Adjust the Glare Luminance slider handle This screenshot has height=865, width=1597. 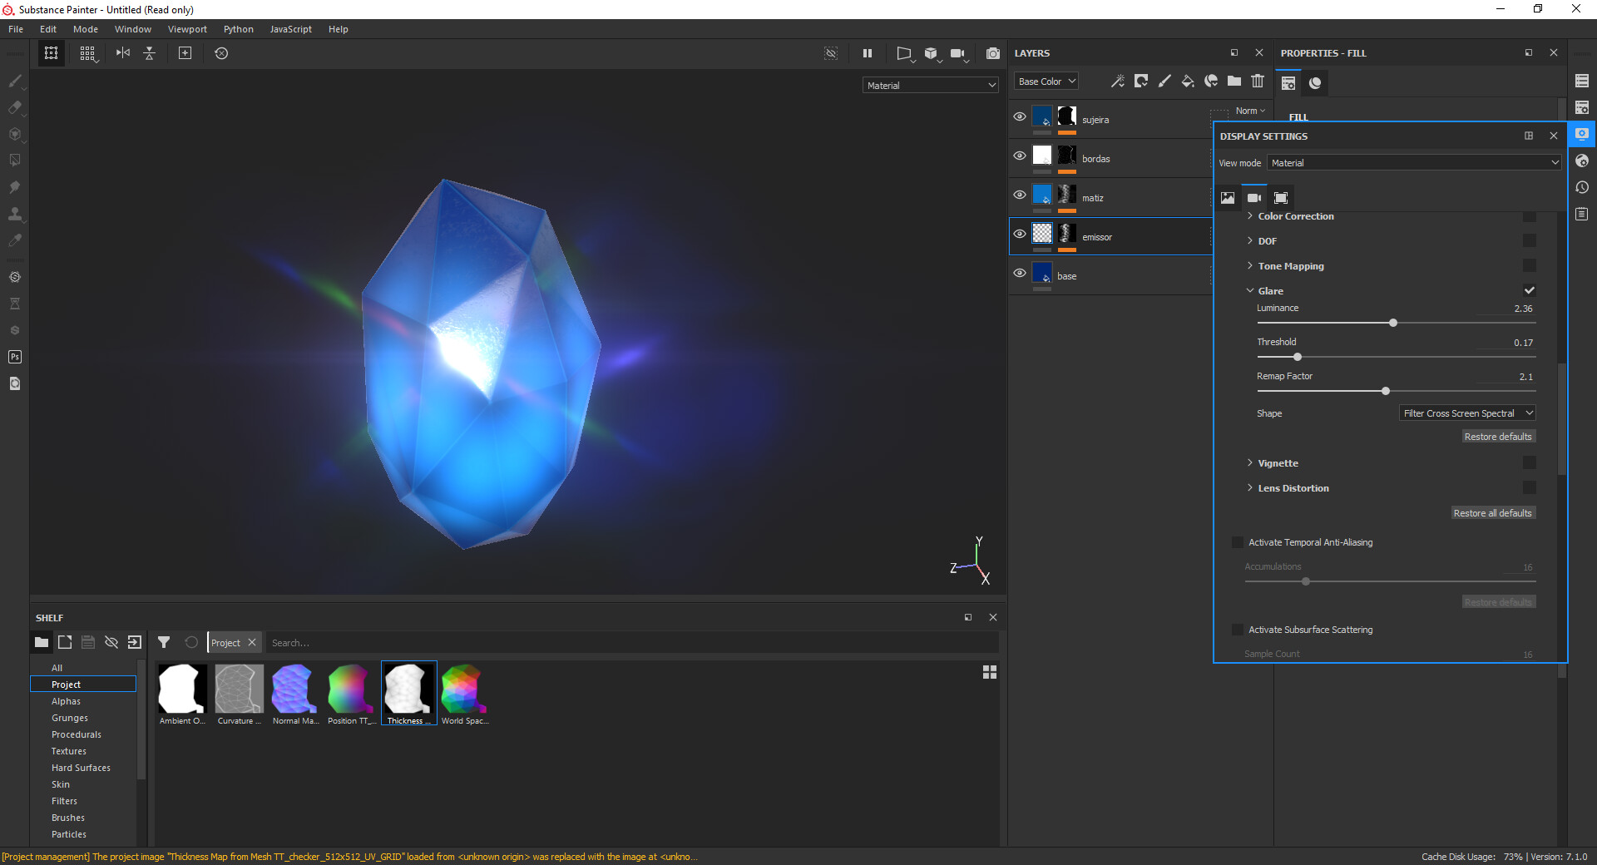click(1393, 323)
